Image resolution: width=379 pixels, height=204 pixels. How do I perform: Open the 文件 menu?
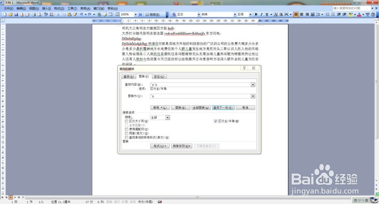8,8
